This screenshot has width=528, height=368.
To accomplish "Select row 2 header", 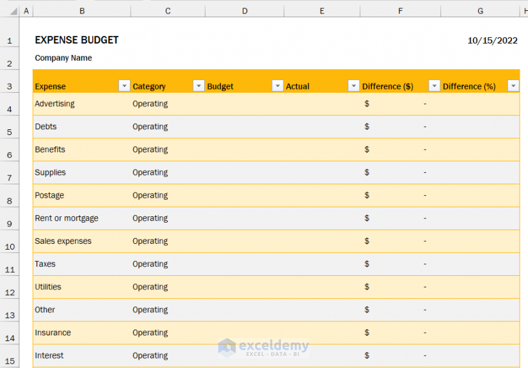I will 10,58.
